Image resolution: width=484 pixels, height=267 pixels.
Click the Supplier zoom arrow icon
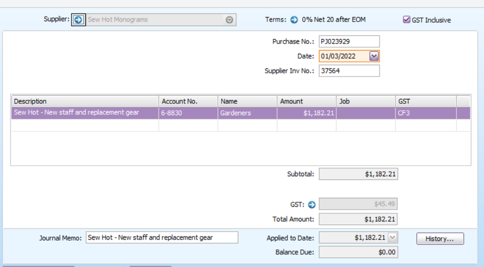coord(78,20)
